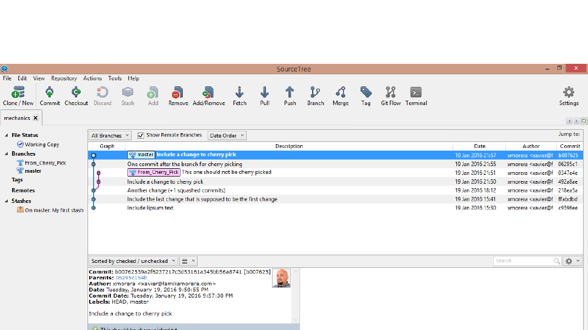Open the list view mode dropdown
Image resolution: width=588 pixels, height=330 pixels.
tap(188, 261)
